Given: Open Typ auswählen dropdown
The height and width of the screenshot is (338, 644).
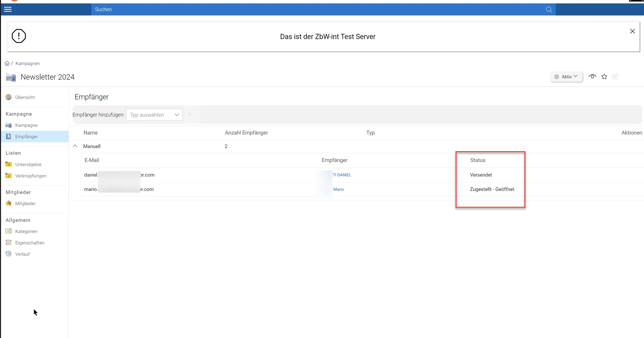Looking at the screenshot, I should click(x=154, y=115).
